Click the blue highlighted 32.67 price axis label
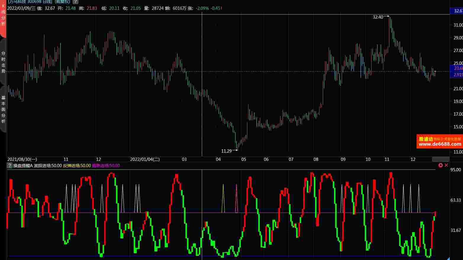Viewport: 463px width, 260px height. coord(456,11)
